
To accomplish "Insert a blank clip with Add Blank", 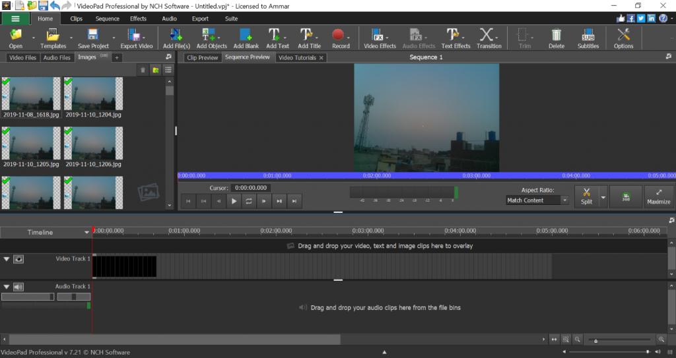I will (x=246, y=38).
